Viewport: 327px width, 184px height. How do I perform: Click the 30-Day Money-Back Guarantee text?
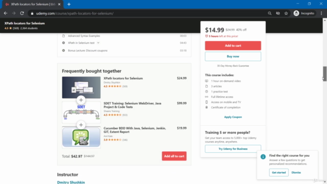click(x=233, y=66)
